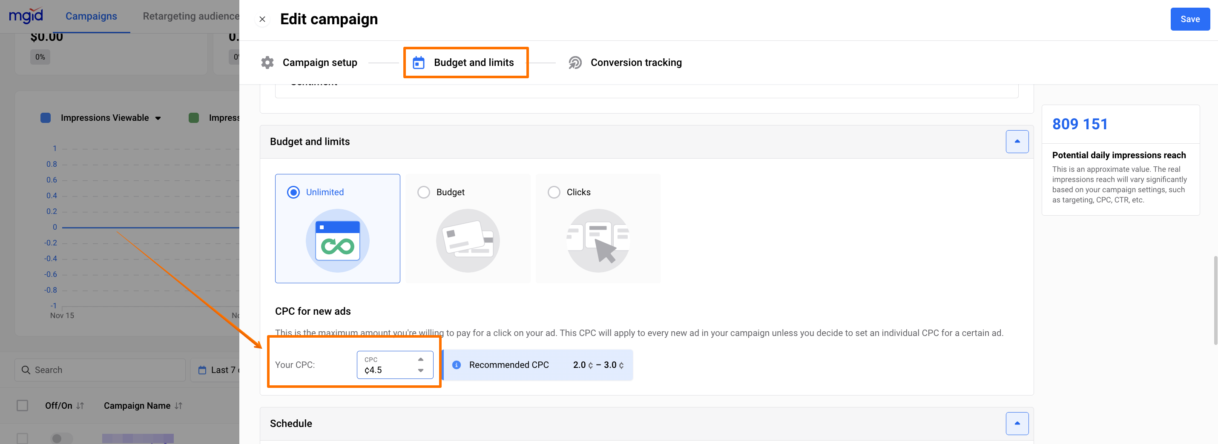
Task: Click the Conversion tracking target icon
Action: pos(575,63)
